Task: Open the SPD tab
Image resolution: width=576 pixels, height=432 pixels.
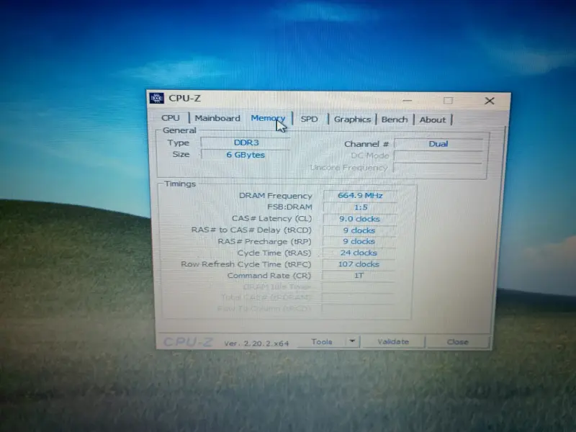Action: pos(310,119)
